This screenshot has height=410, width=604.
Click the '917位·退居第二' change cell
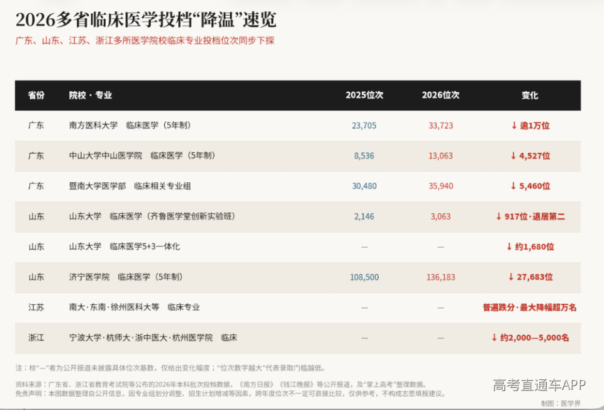point(530,216)
